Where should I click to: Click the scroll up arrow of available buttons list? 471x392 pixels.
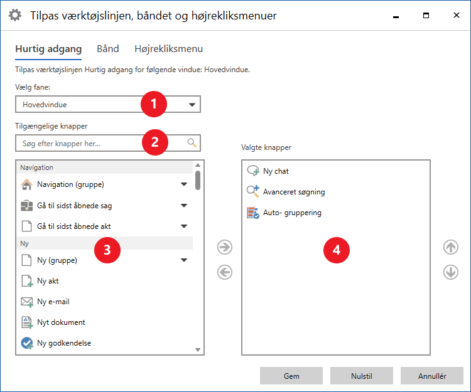pyautogui.click(x=198, y=165)
